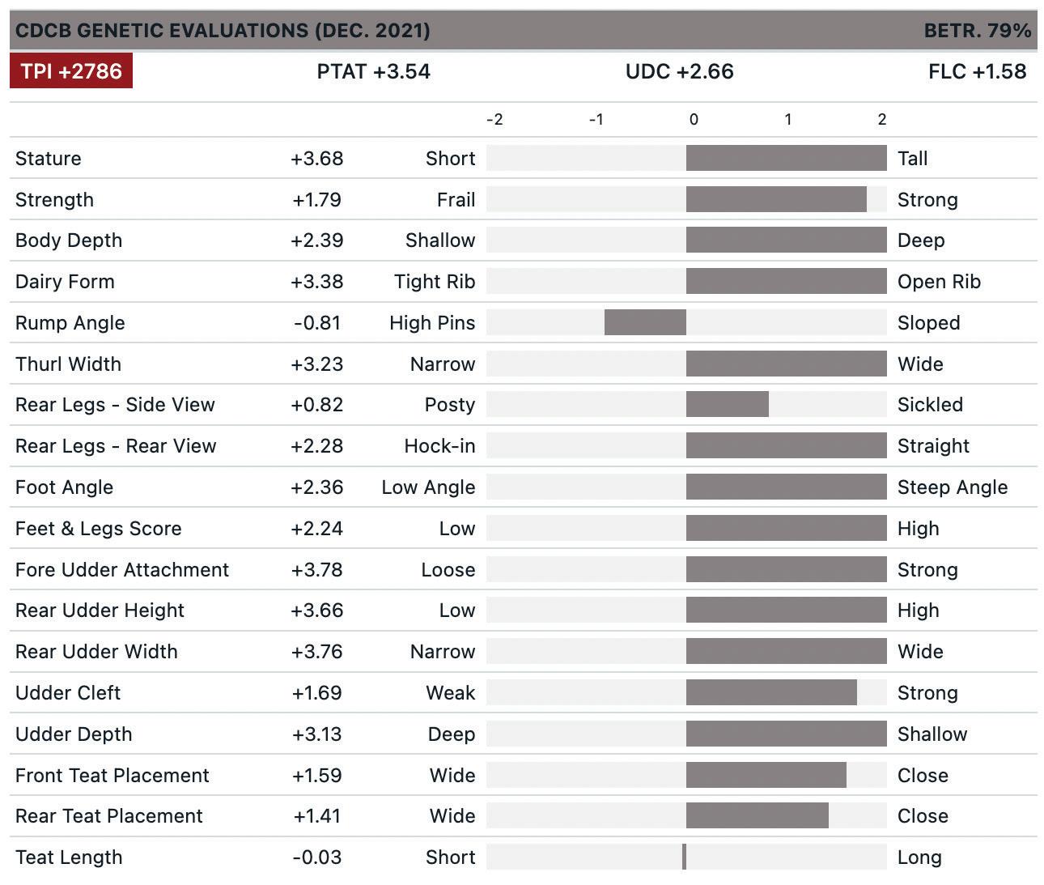Select the BETR. 79% label
1044x885 pixels.
(x=977, y=31)
